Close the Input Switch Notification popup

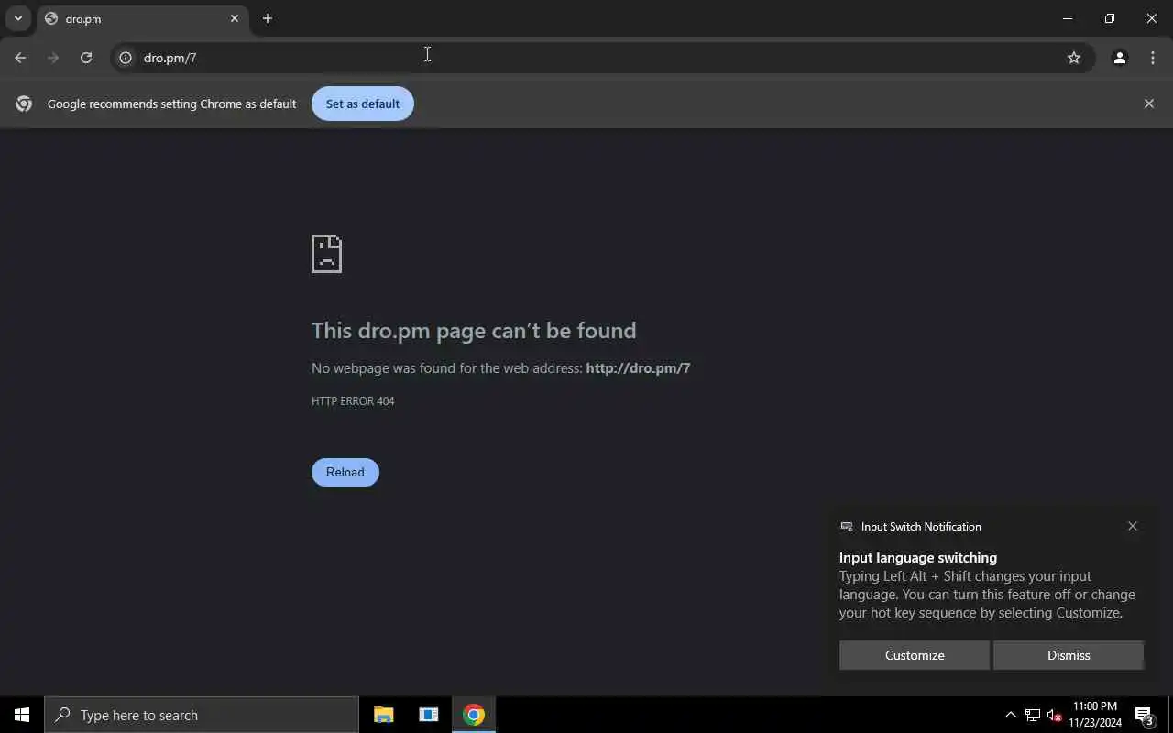pyautogui.click(x=1133, y=526)
